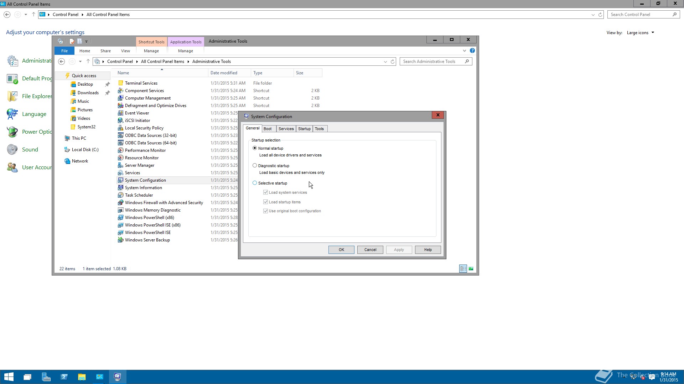684x384 pixels.
Task: Expand the ribbon with the chevron
Action: tap(465, 50)
